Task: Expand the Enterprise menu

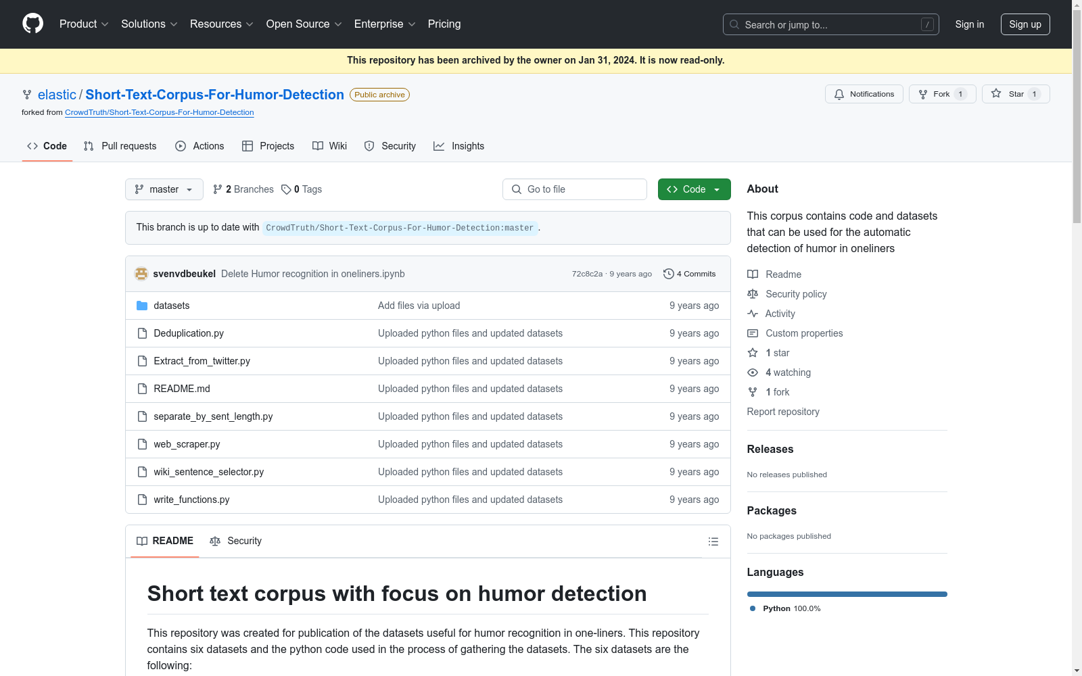Action: (x=385, y=24)
